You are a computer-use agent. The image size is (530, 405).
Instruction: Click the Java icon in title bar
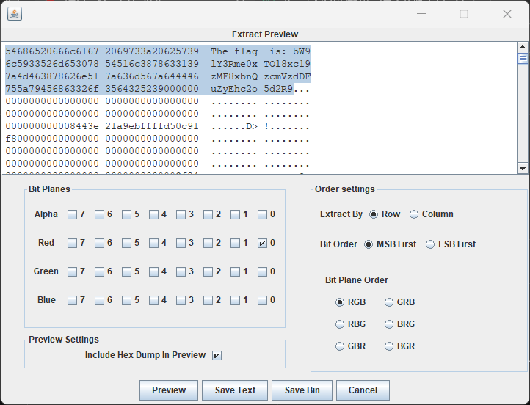tap(14, 14)
